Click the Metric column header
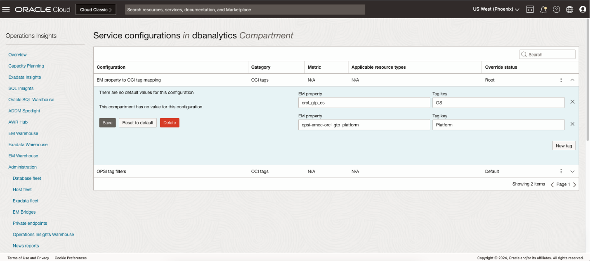The image size is (590, 261). pos(314,67)
